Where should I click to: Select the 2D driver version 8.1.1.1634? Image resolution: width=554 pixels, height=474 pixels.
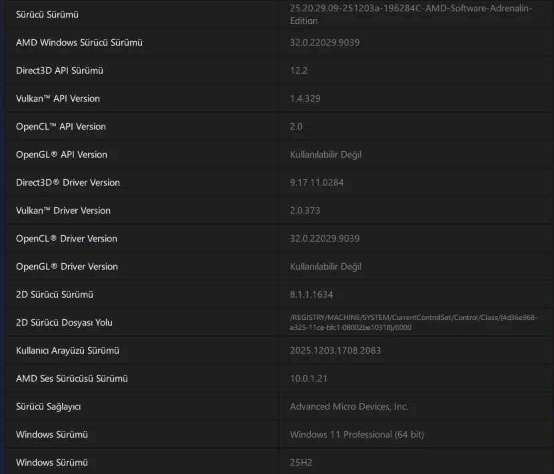click(x=311, y=295)
